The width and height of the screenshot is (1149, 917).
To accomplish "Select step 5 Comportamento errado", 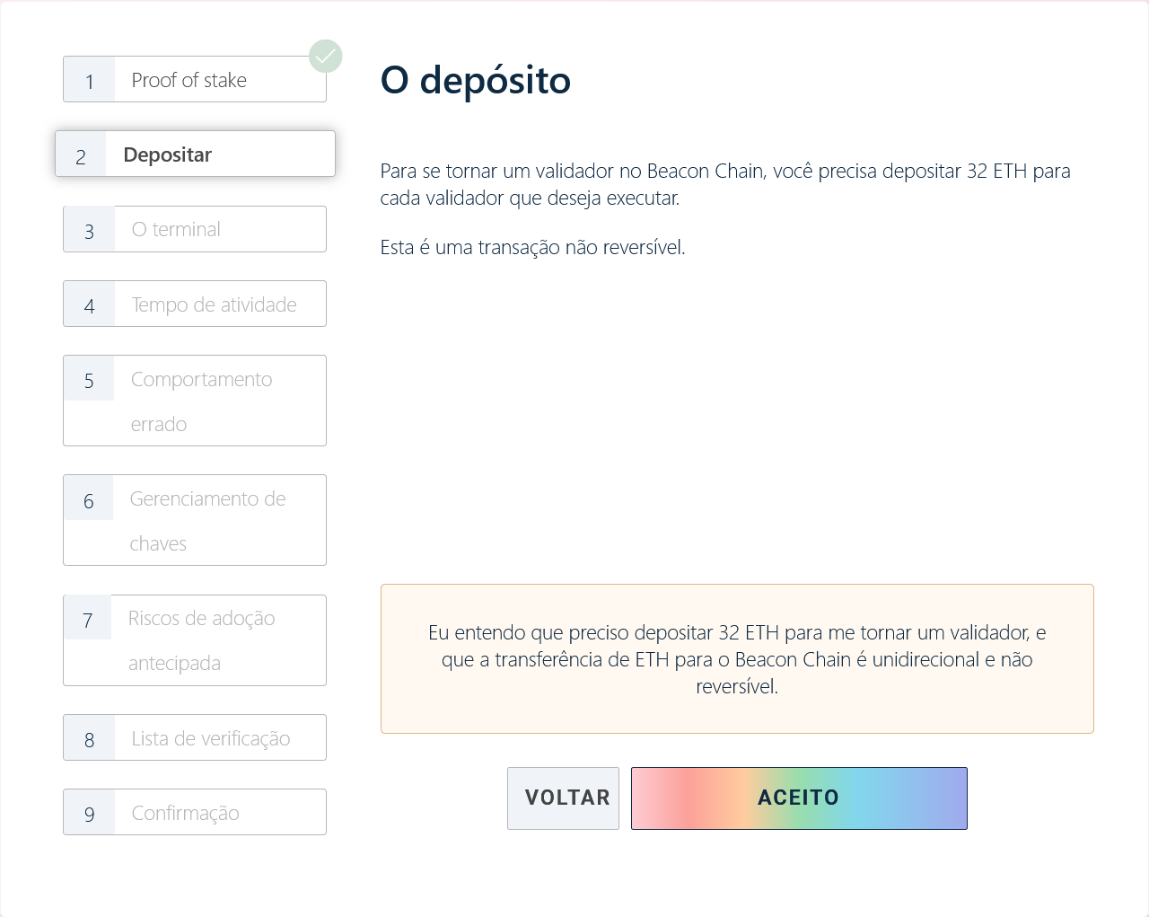I will (x=194, y=401).
